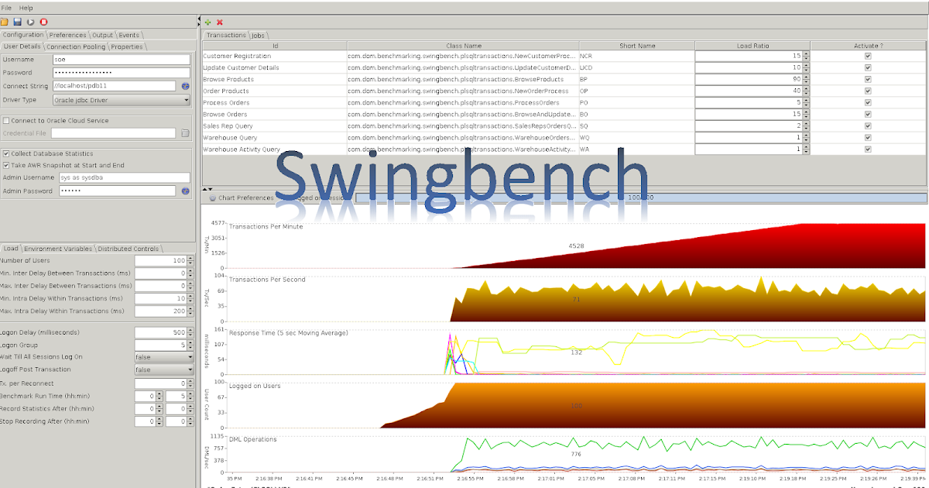Enable Connect to Oracle Cloud Service

click(5, 120)
